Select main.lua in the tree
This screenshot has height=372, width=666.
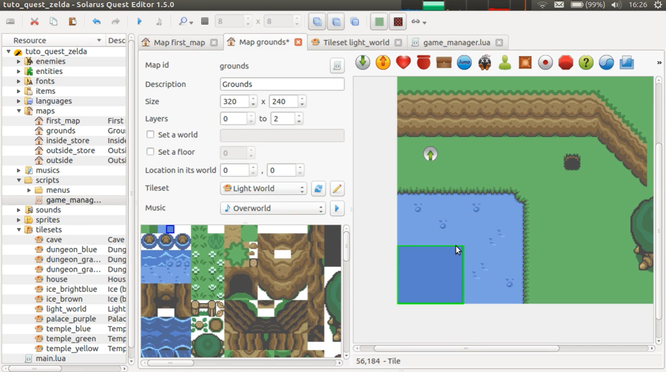pos(51,358)
